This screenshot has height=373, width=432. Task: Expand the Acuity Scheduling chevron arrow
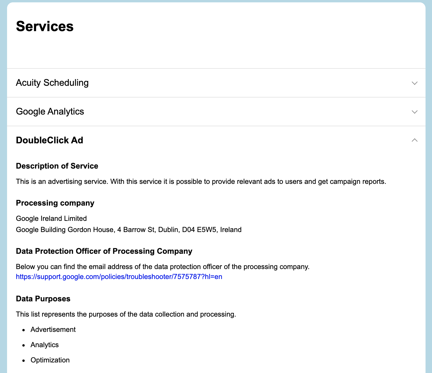414,83
